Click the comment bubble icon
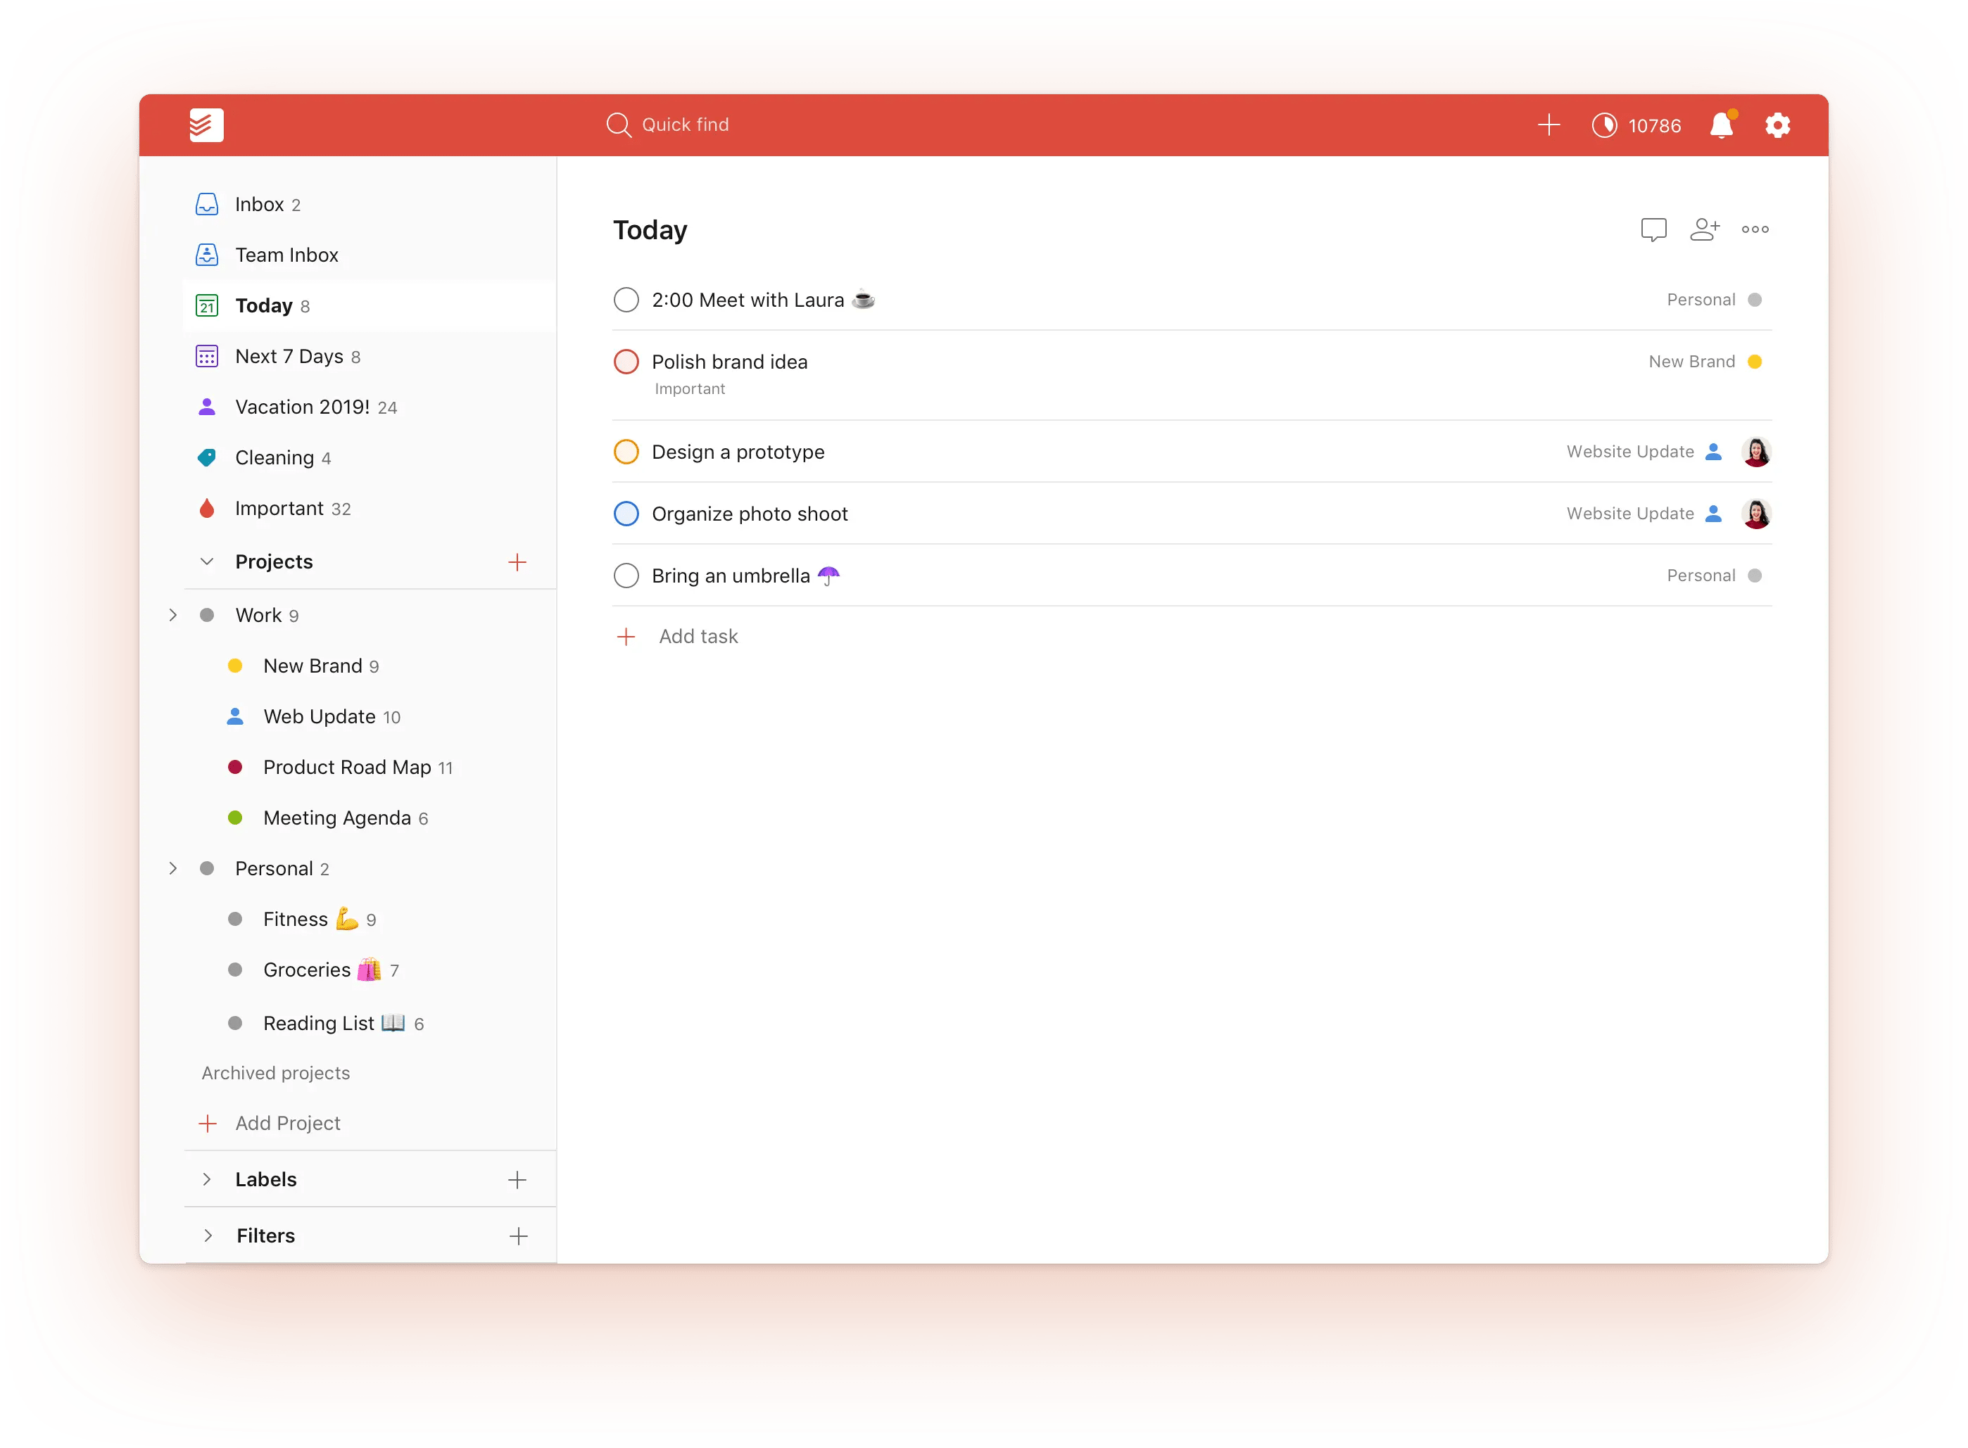This screenshot has height=1448, width=1968. point(1655,229)
